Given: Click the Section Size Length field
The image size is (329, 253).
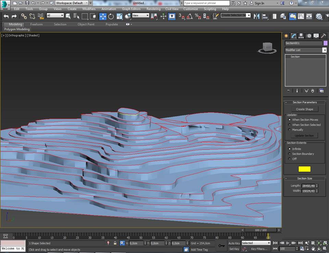Looking at the screenshot, I should tap(308, 186).
